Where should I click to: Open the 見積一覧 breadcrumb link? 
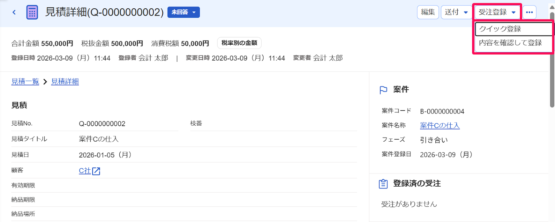(25, 81)
